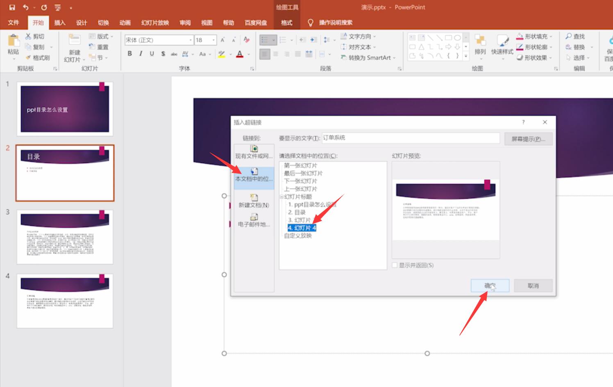613x387 pixels.
Task: Select Existing File or Web Page (现有文件或网页)
Action: [x=254, y=152]
